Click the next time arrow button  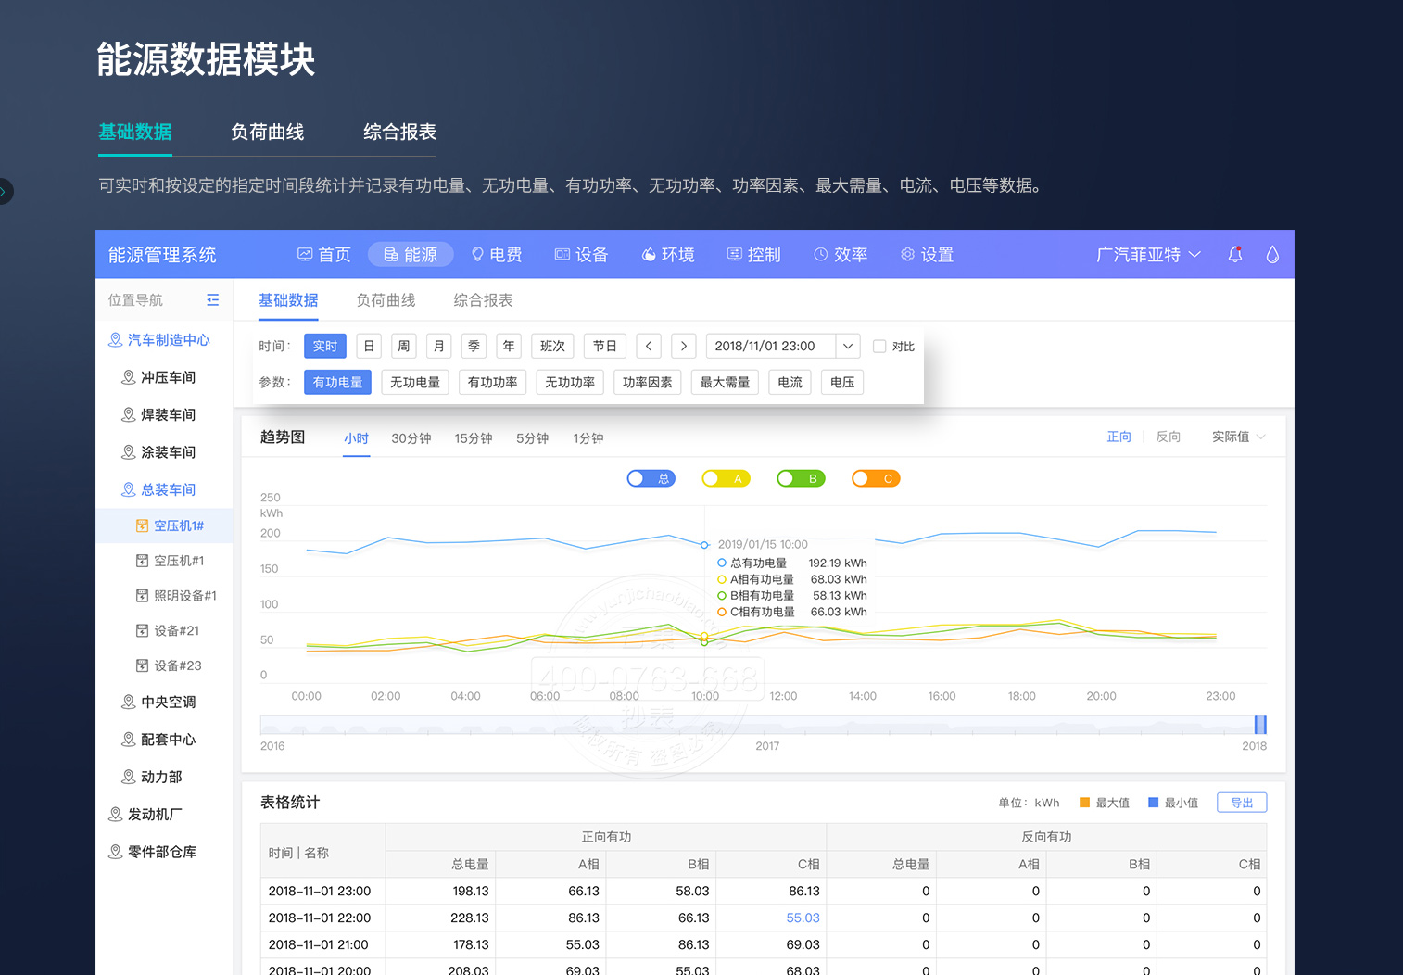point(684,346)
